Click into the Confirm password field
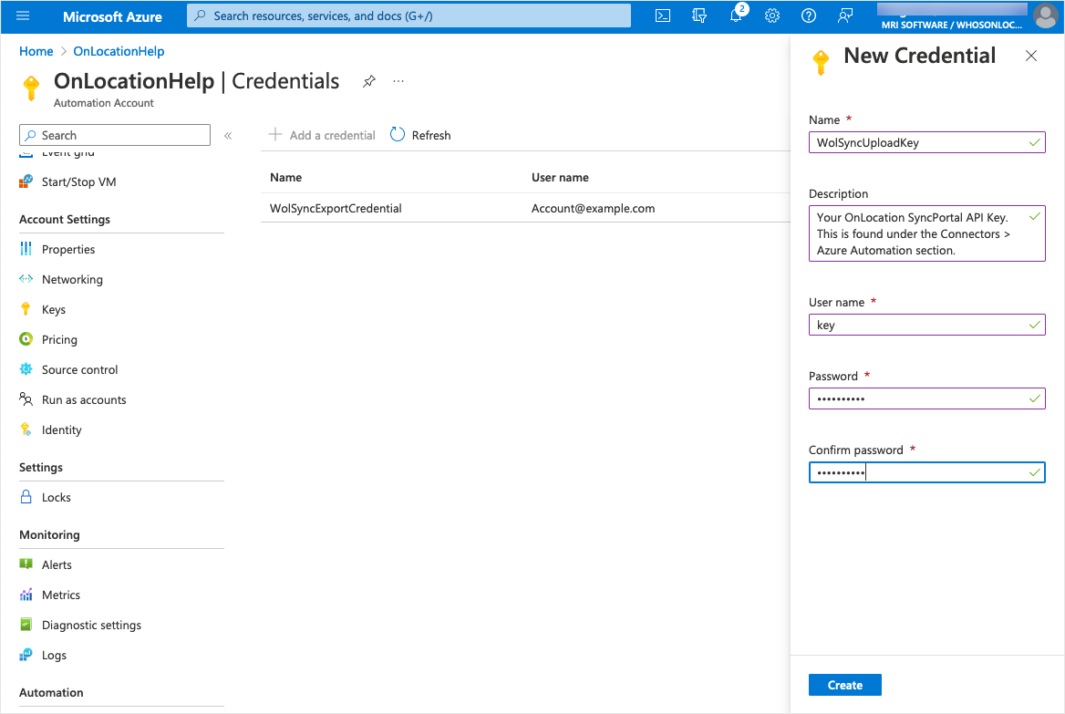This screenshot has height=714, width=1065. pos(926,472)
